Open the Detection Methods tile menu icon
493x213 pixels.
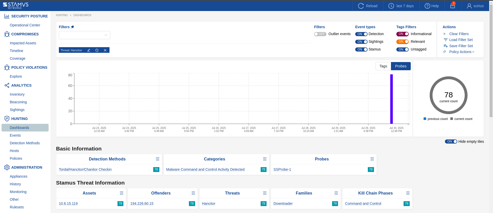pyautogui.click(x=158, y=159)
